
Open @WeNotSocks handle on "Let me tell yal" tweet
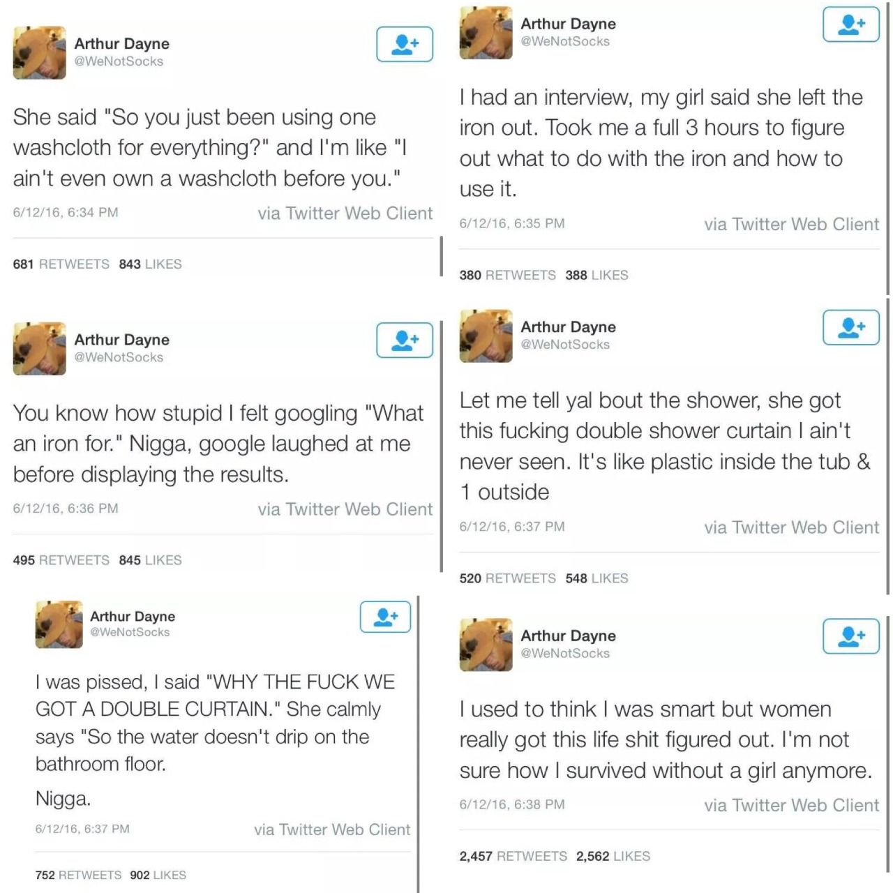pos(565,345)
